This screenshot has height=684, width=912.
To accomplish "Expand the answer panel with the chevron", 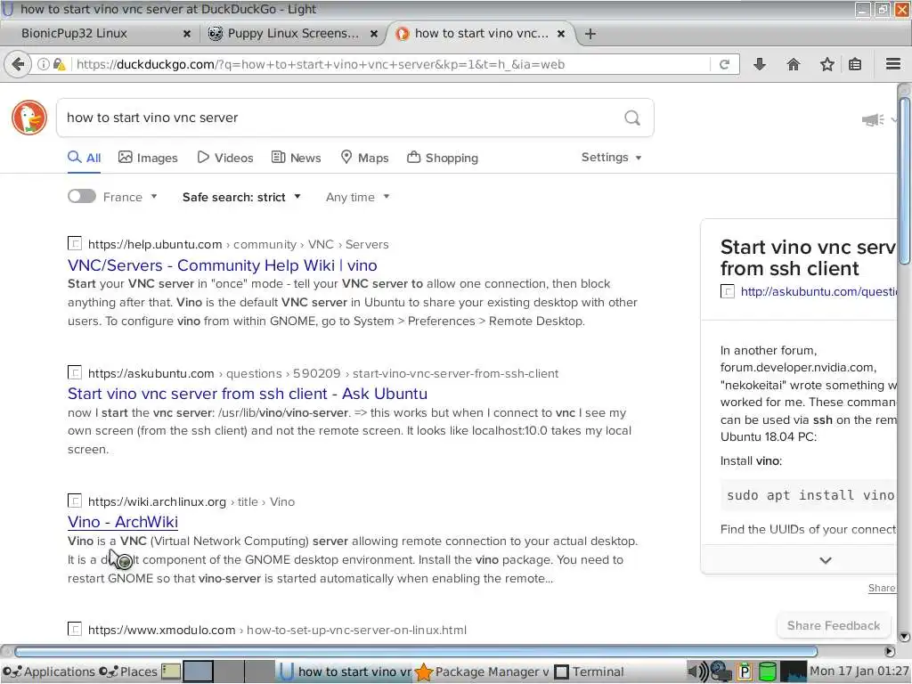I will pyautogui.click(x=826, y=560).
